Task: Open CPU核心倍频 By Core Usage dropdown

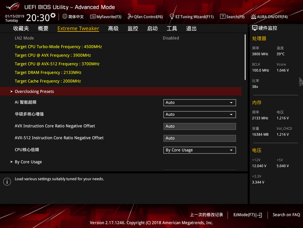Action: click(200, 150)
